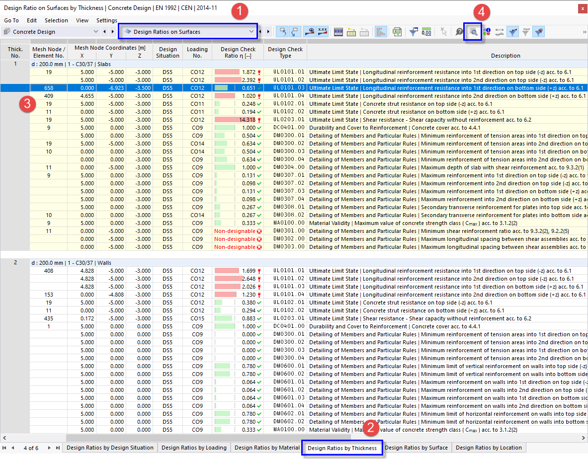This screenshot has height=459, width=588.
Task: Click the second toolbar deselect-objects arrow icon
Action: click(x=295, y=32)
